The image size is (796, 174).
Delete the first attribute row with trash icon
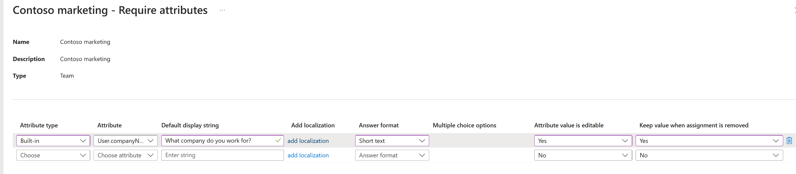pos(789,141)
